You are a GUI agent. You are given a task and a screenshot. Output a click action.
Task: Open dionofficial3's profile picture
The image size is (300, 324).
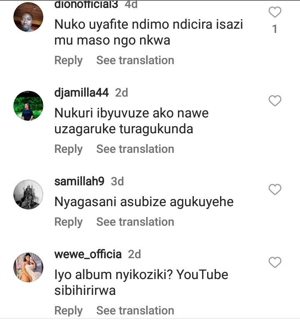pyautogui.click(x=28, y=17)
